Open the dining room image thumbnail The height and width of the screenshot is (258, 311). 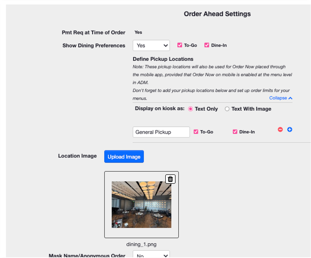click(141, 204)
